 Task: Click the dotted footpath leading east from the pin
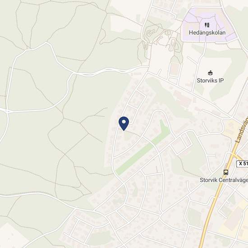pyautogui.click(x=133, y=133)
